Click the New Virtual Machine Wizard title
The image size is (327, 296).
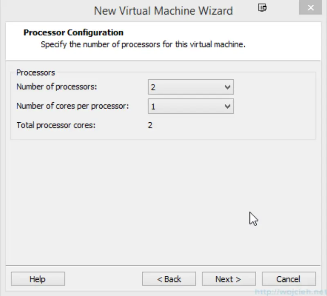(163, 11)
